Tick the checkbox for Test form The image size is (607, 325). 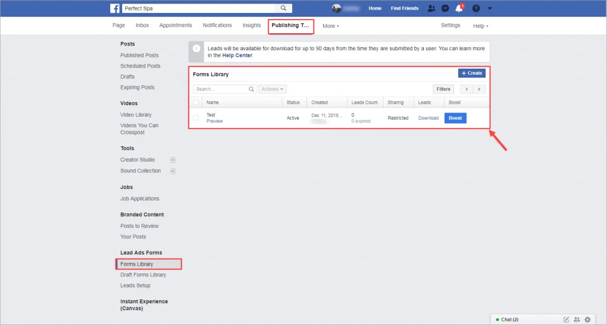pos(196,118)
